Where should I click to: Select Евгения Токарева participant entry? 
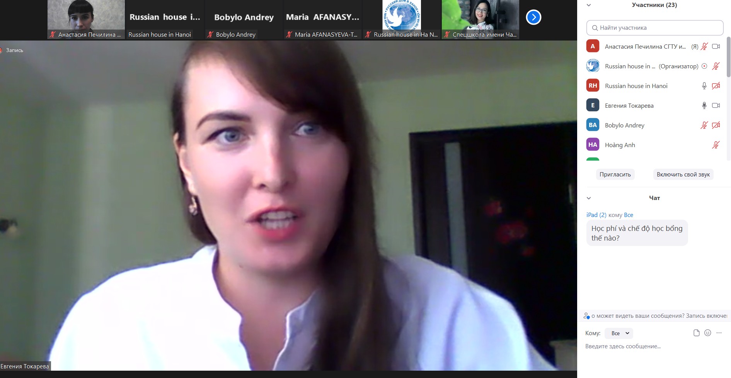tap(629, 105)
